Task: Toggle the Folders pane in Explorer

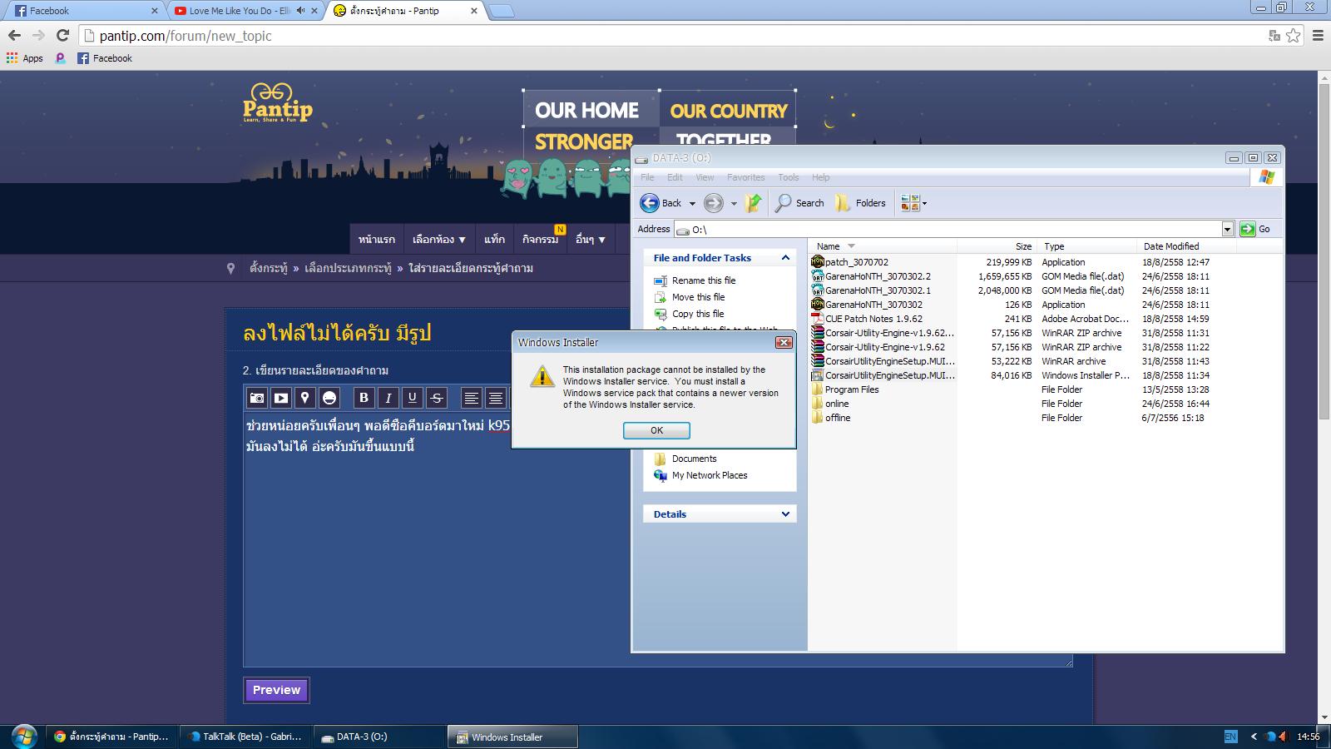Action: [860, 203]
